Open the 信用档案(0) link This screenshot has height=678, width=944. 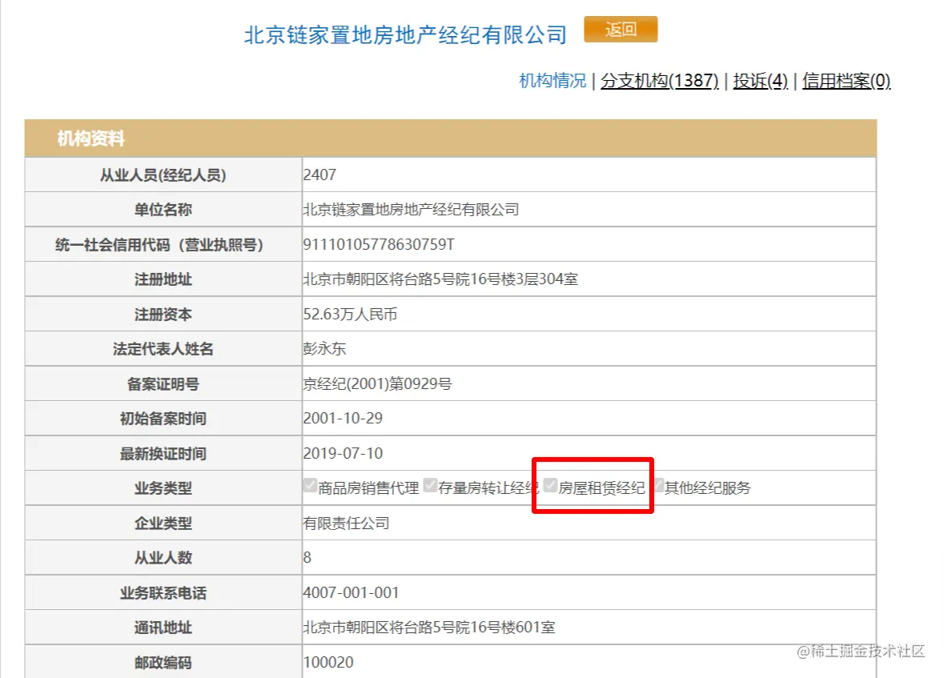pos(846,80)
